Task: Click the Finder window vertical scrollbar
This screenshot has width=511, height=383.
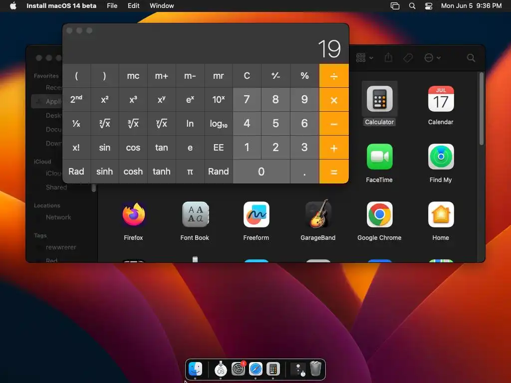Action: coord(482,109)
